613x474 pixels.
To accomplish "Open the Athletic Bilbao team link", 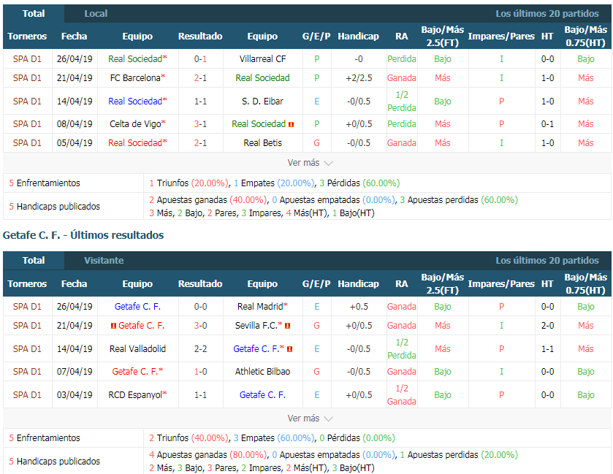I will [x=262, y=372].
